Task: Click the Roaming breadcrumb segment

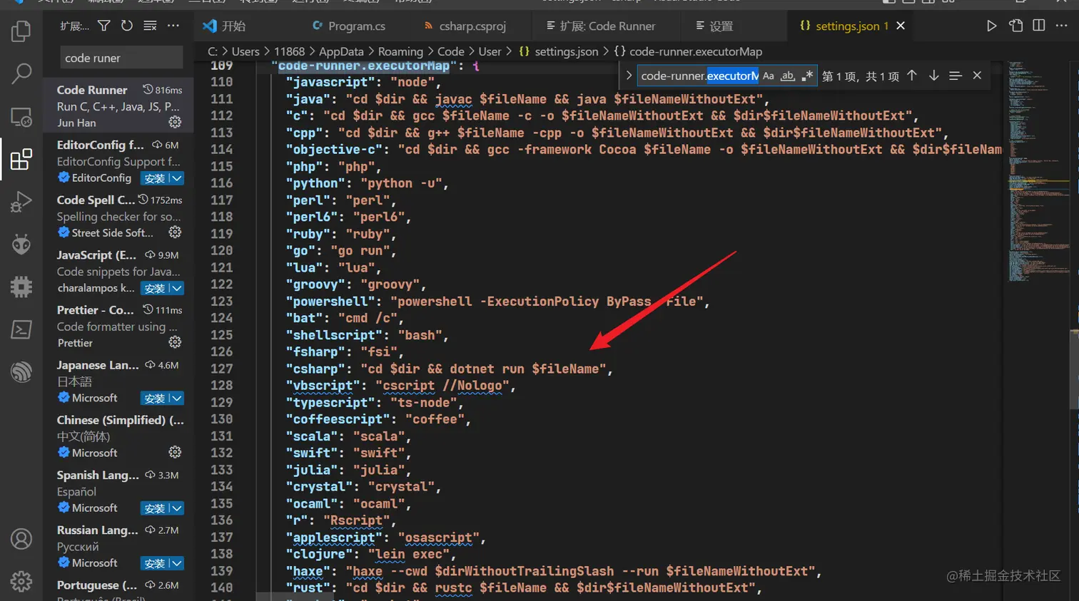Action: pyautogui.click(x=400, y=51)
